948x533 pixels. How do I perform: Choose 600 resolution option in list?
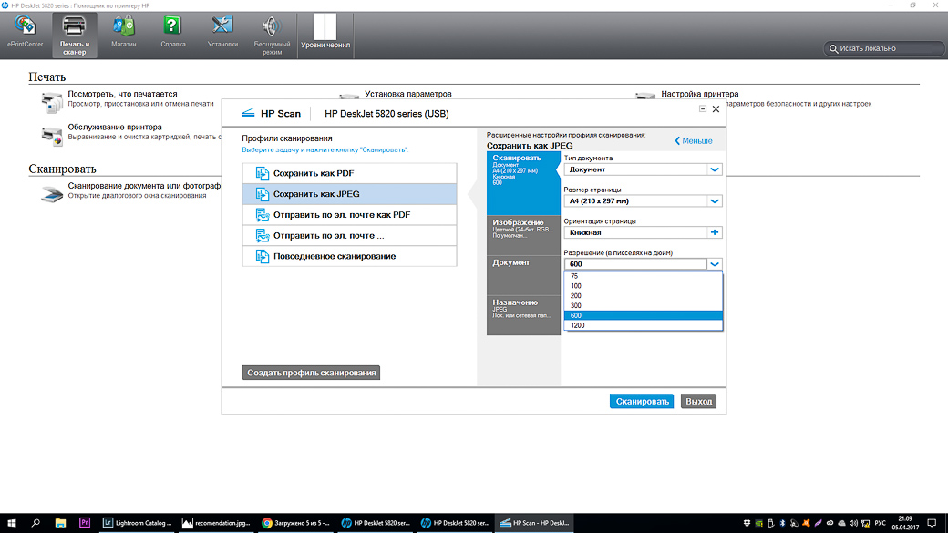coord(643,315)
